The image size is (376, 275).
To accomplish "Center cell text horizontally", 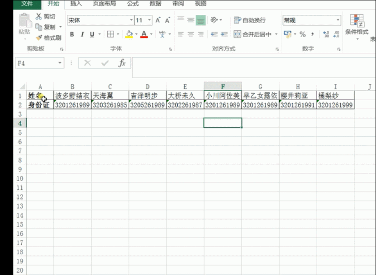I will pyautogui.click(x=190, y=34).
